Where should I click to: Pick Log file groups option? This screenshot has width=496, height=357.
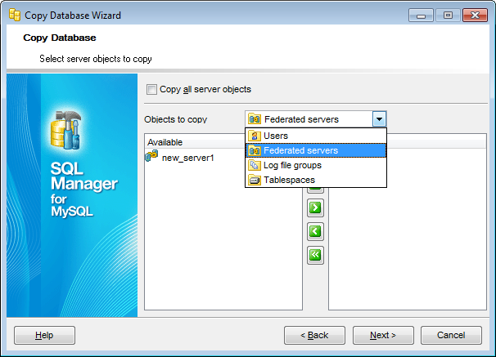click(294, 165)
